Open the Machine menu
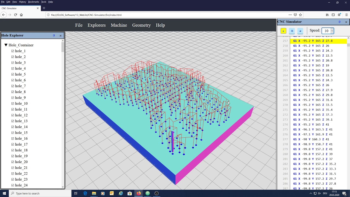The width and height of the screenshot is (350, 197). (x=119, y=25)
